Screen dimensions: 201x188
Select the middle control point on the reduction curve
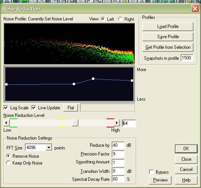point(74,84)
